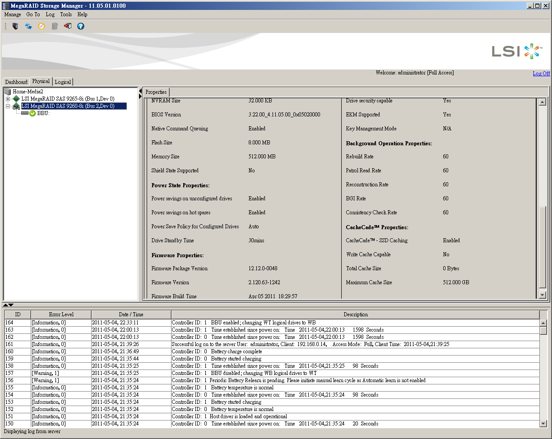Image resolution: width=552 pixels, height=439 pixels.
Task: Select the BBU: tree item
Action: pos(43,113)
